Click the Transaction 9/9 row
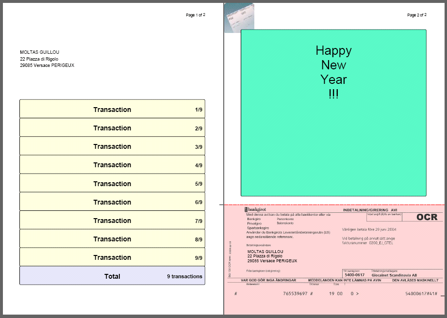This screenshot has height=318, width=447. (x=112, y=257)
